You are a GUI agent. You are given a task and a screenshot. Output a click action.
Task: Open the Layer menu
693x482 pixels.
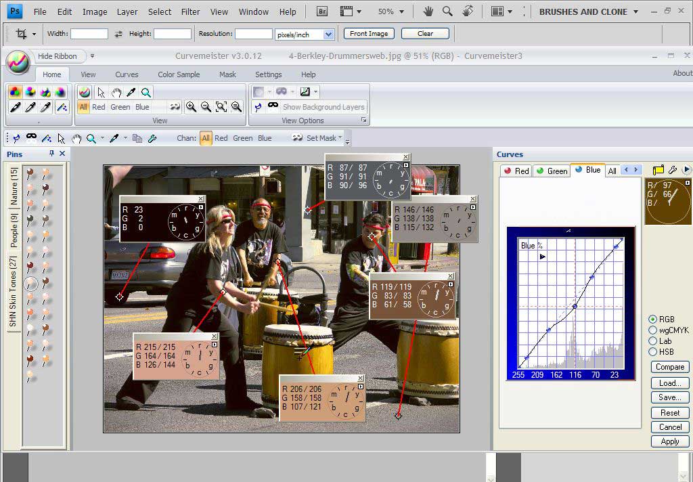[x=127, y=12]
